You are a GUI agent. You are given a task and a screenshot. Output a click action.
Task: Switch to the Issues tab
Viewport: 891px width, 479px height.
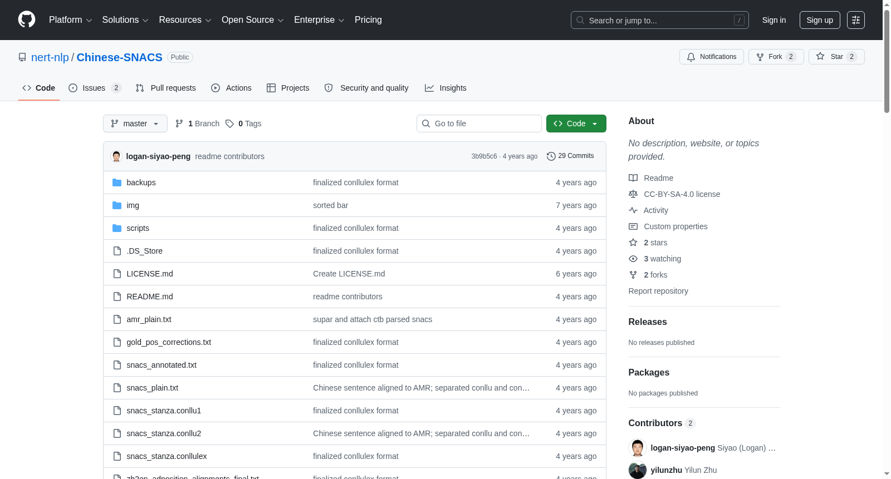94,88
